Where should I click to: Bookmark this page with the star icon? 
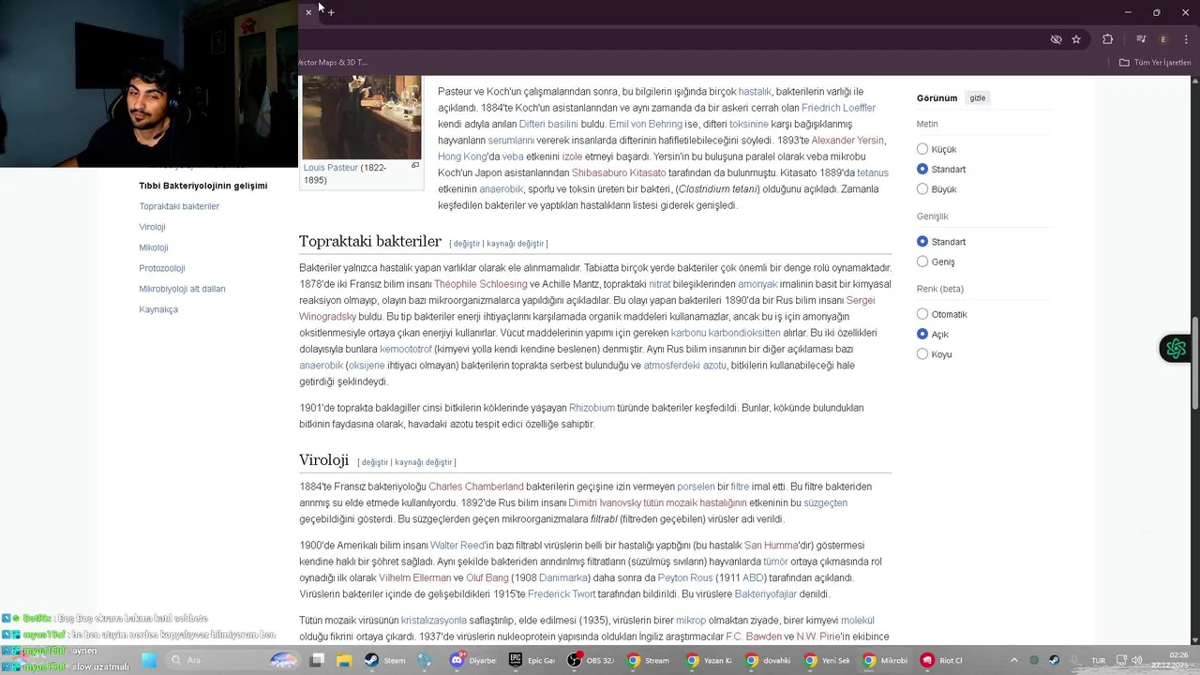pyautogui.click(x=1076, y=39)
